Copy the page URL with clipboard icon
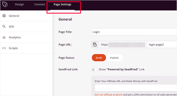Image resolution: width=177 pixels, height=96 pixels. click(x=95, y=45)
